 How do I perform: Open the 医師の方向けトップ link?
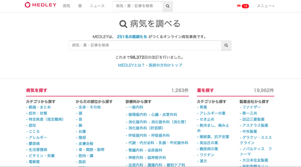(166, 65)
